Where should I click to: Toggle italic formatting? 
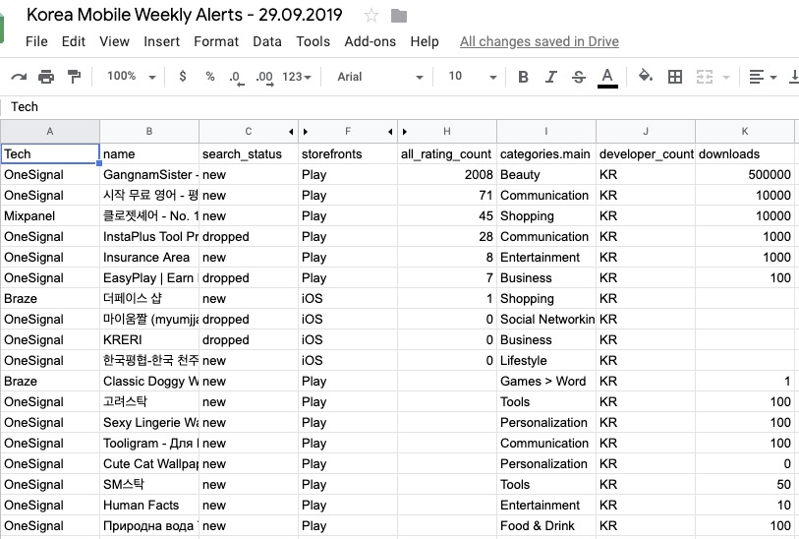pyautogui.click(x=550, y=77)
